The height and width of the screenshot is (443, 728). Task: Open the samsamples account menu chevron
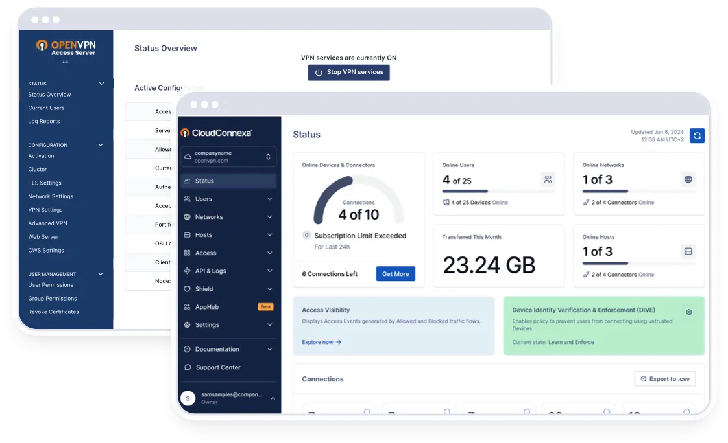[x=273, y=398]
